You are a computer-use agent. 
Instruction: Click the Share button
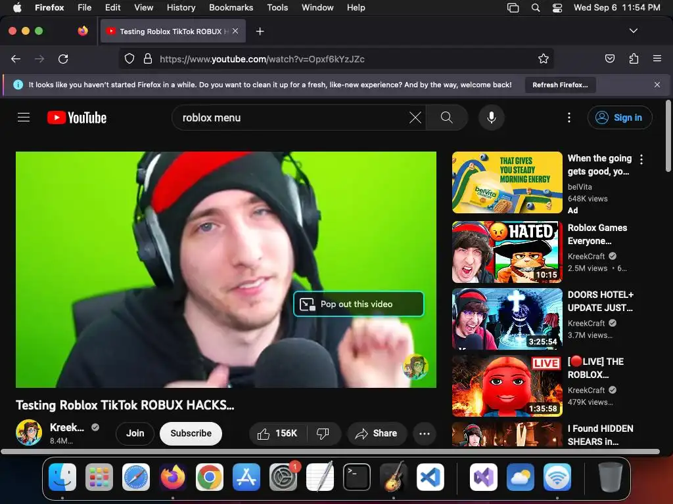coord(377,433)
